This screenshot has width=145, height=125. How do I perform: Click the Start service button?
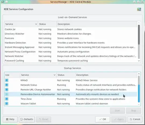(117, 111)
